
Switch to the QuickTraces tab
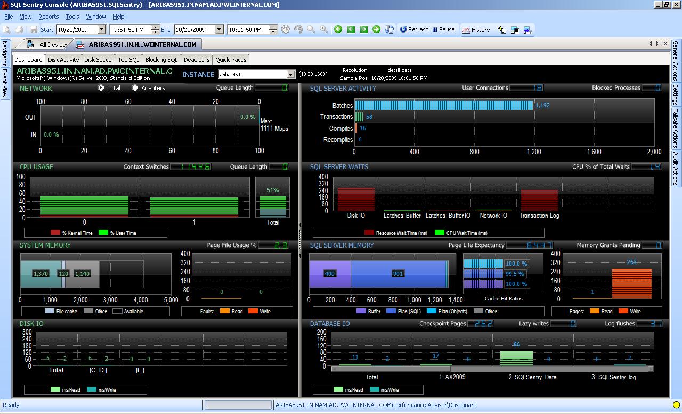(231, 60)
